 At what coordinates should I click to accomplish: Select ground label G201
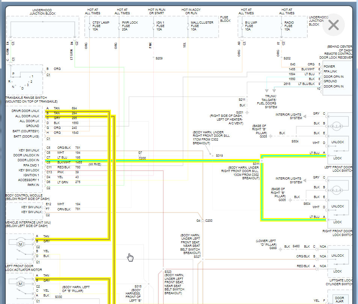tap(240, 112)
